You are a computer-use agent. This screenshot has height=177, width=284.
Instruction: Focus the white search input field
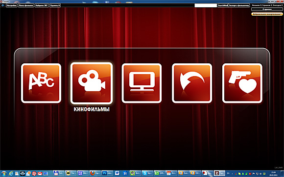point(206,5)
